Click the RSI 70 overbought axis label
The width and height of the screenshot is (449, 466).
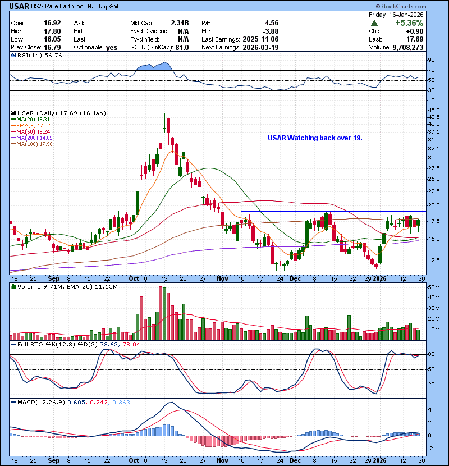pos(431,70)
